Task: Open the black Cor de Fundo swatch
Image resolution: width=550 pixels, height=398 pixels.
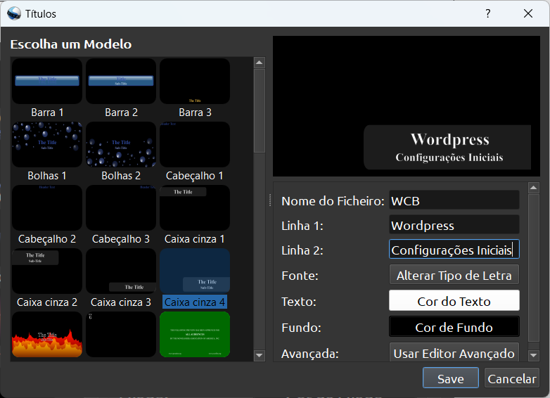Action: pos(454,327)
